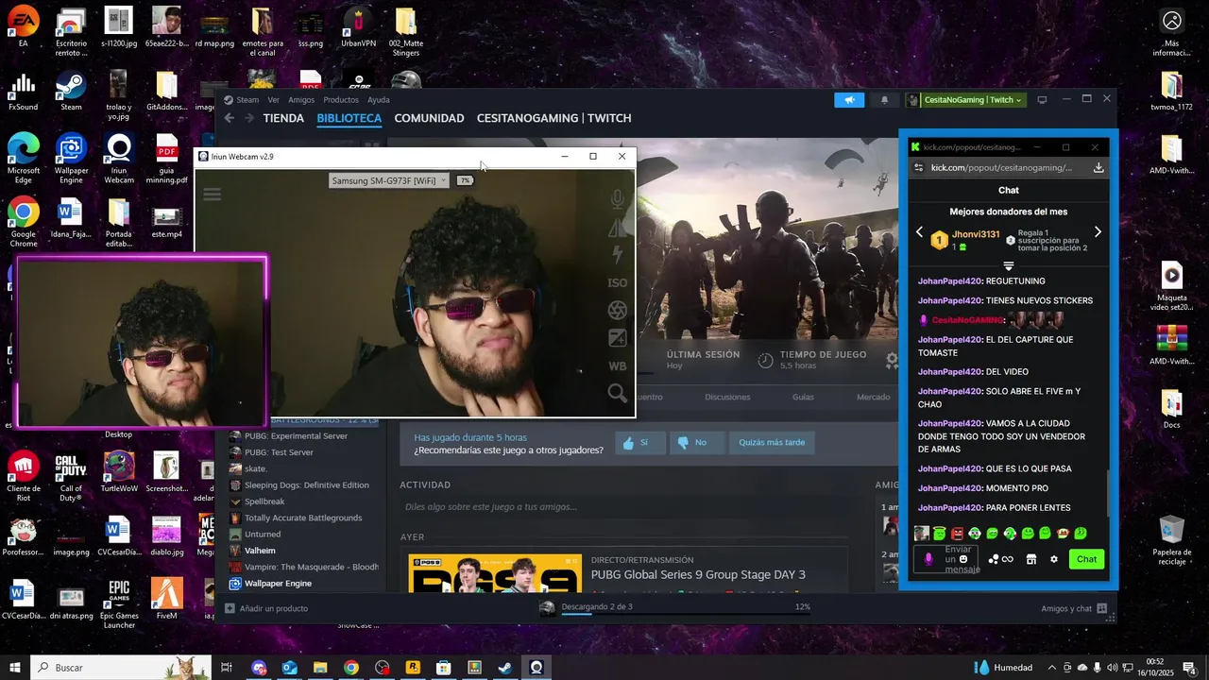
Task: Open Ver menu in Steam
Action: (273, 100)
